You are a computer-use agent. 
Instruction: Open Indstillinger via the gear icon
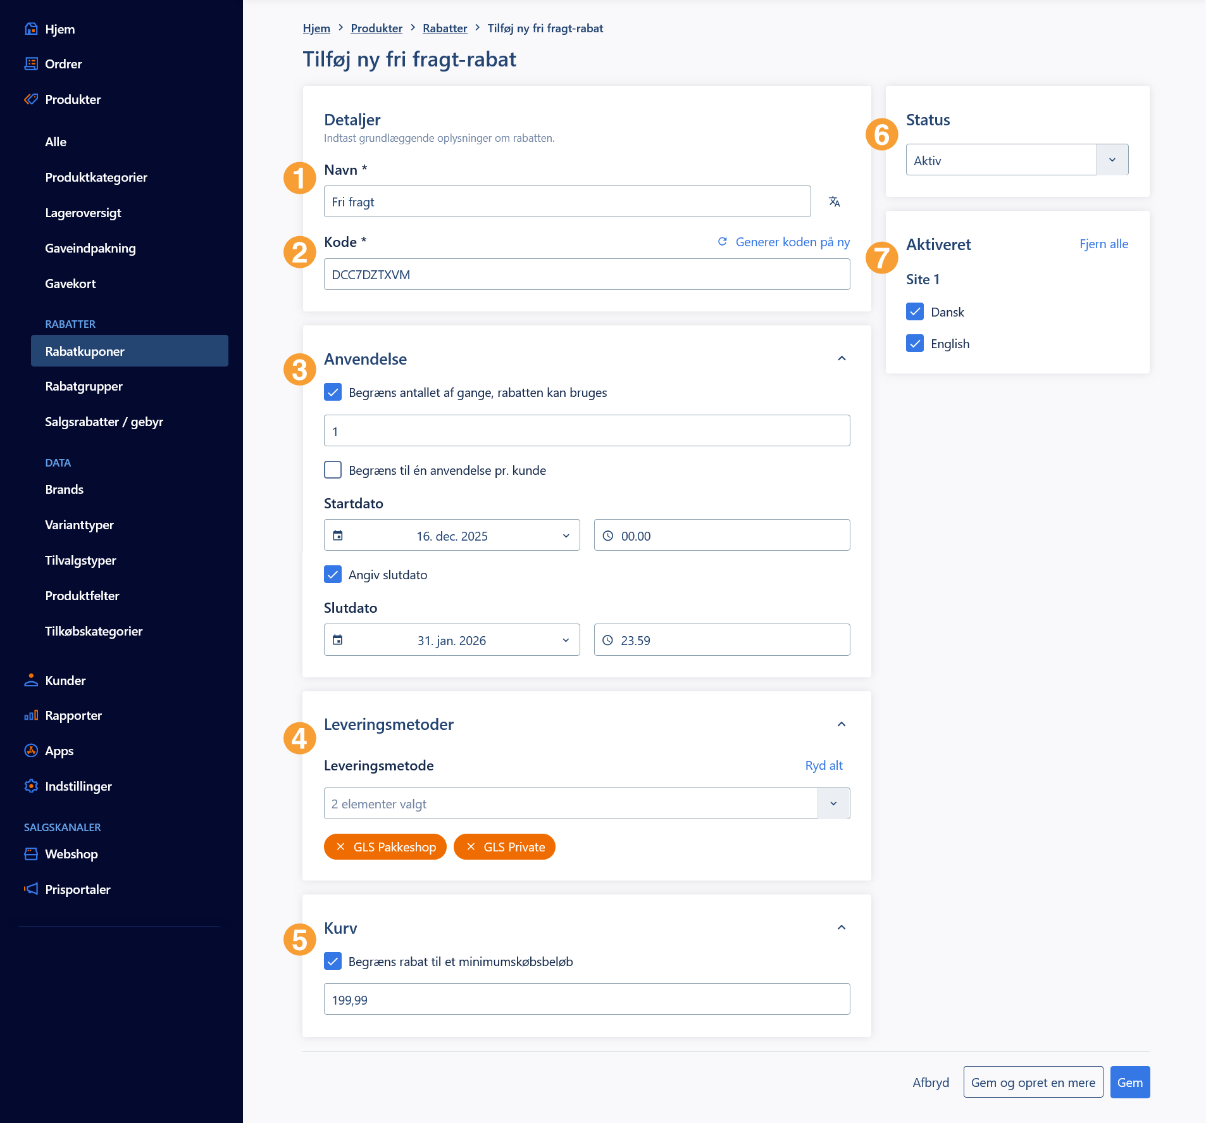31,786
